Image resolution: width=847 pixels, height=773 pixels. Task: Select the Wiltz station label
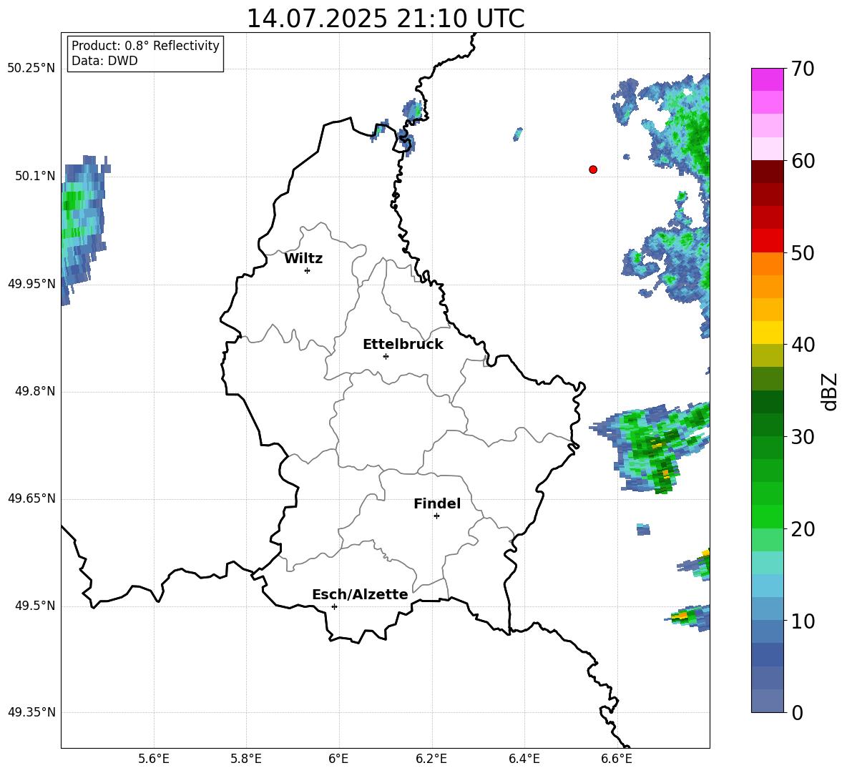click(x=303, y=259)
